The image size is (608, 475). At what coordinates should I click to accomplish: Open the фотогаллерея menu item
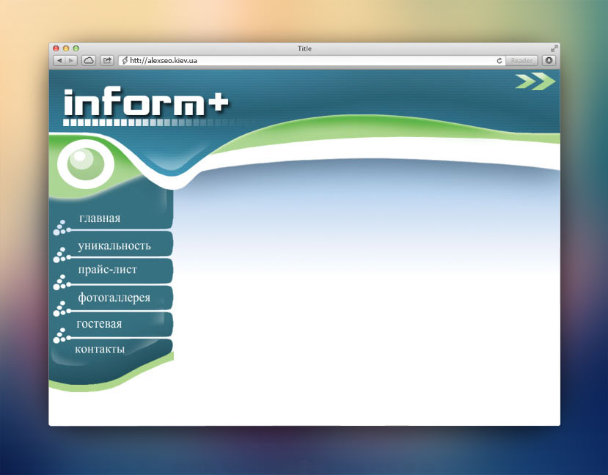coord(114,298)
